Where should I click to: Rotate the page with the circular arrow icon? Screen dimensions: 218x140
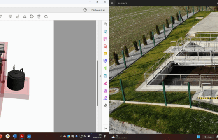pyautogui.click(x=46, y=17)
